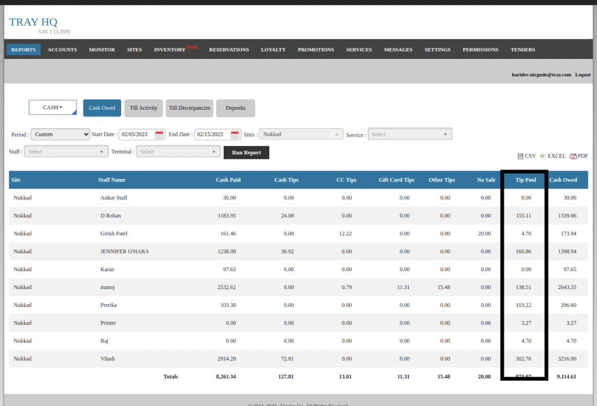Open the End Date calendar picker icon
Screen dimensions: 597x406
pos(235,134)
